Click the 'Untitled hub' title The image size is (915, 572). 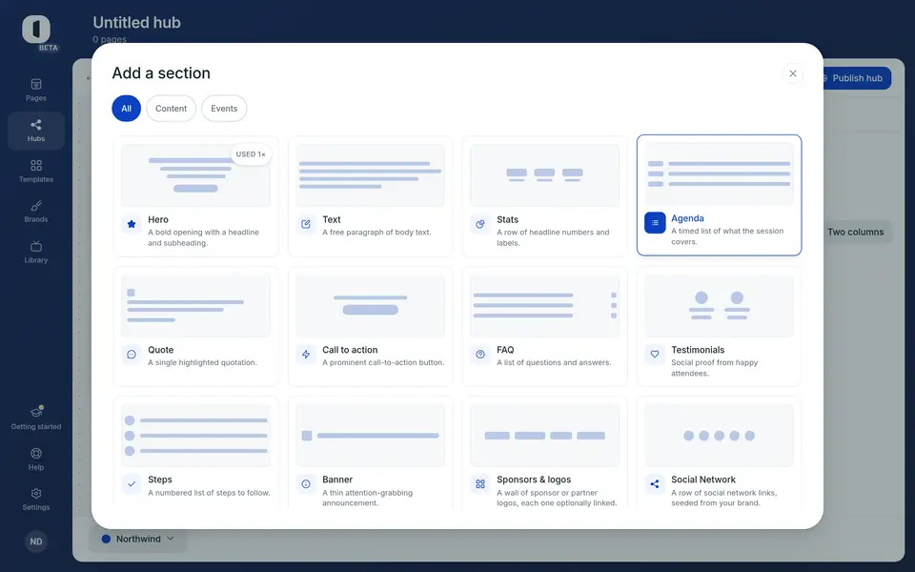click(136, 22)
